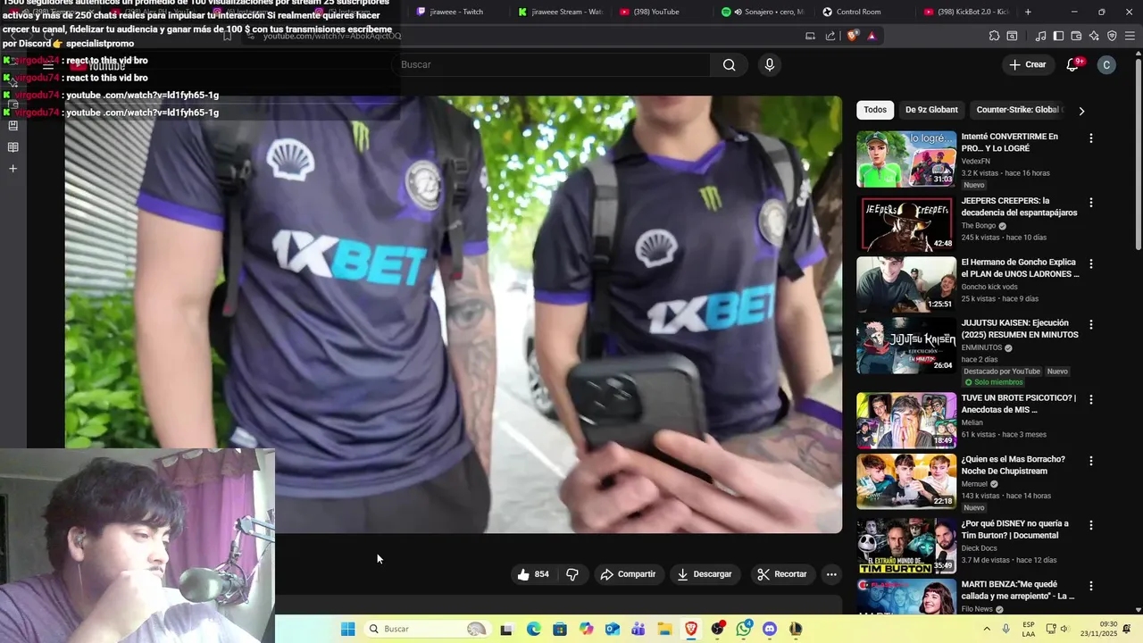Open options menu for Quien es el Mas Borracho video
This screenshot has width=1143, height=643.
coord(1090,461)
